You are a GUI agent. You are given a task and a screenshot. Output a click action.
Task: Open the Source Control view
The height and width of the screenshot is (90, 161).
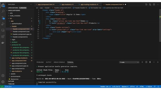click(3, 18)
